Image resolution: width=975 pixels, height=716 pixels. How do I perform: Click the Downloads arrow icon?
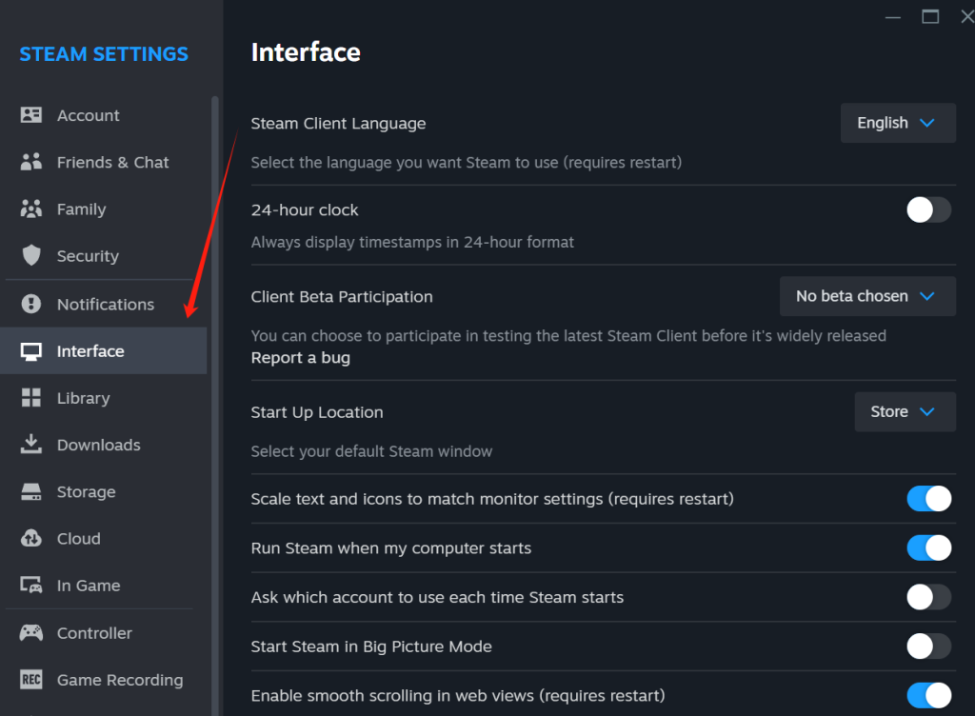coord(31,445)
